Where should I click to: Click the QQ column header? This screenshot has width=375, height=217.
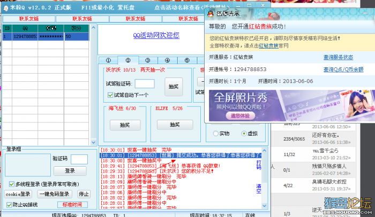pyautogui.click(x=25, y=28)
